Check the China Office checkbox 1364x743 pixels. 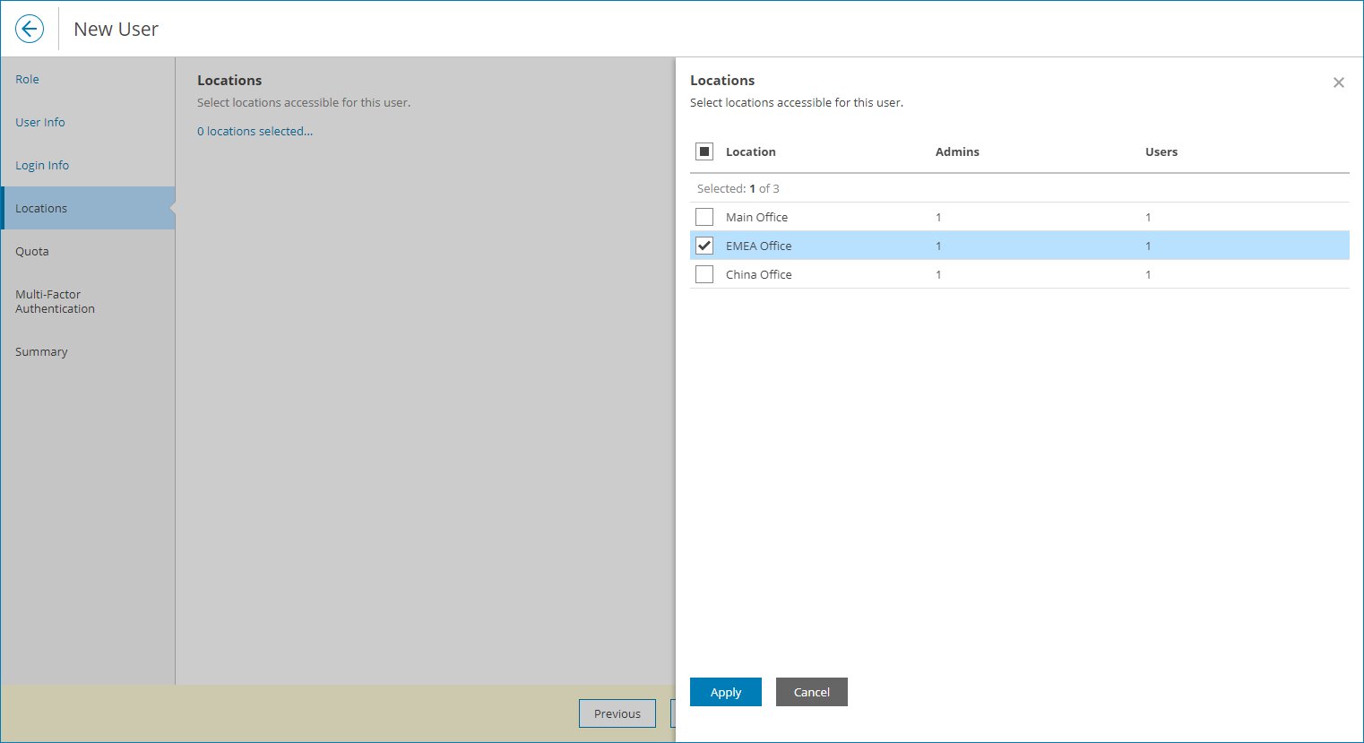(x=704, y=274)
